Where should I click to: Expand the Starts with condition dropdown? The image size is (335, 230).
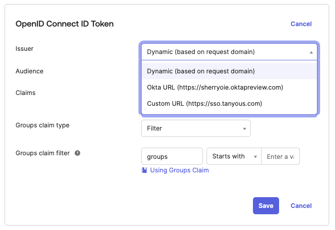click(x=234, y=157)
